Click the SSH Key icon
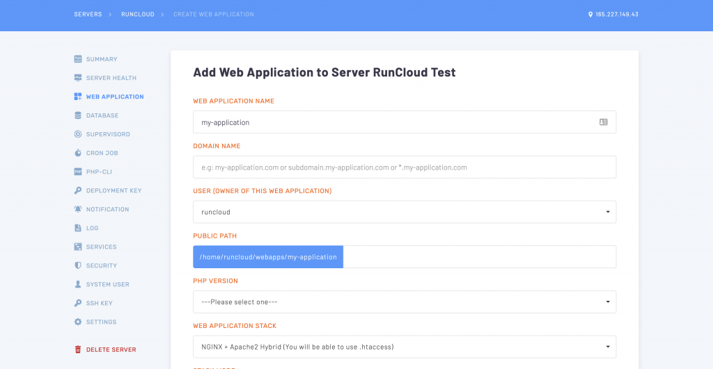 tap(78, 303)
